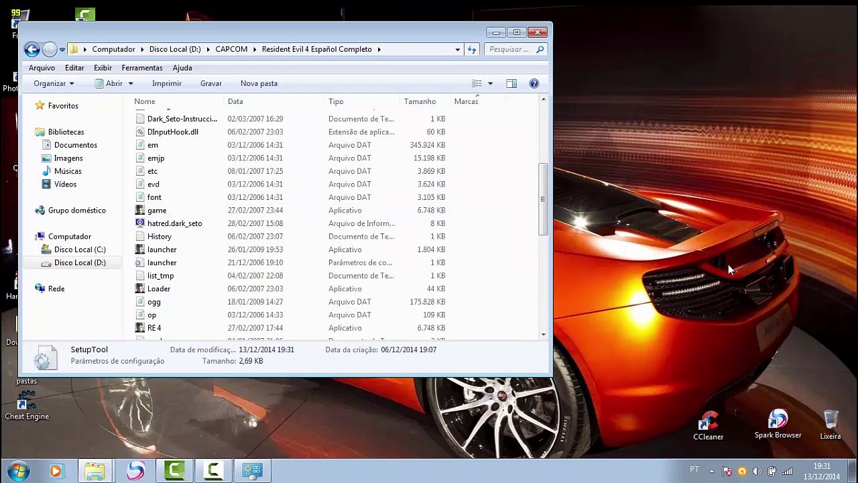858x483 pixels.
Task: Open Bibliotecas in the navigation pane
Action: [x=66, y=132]
